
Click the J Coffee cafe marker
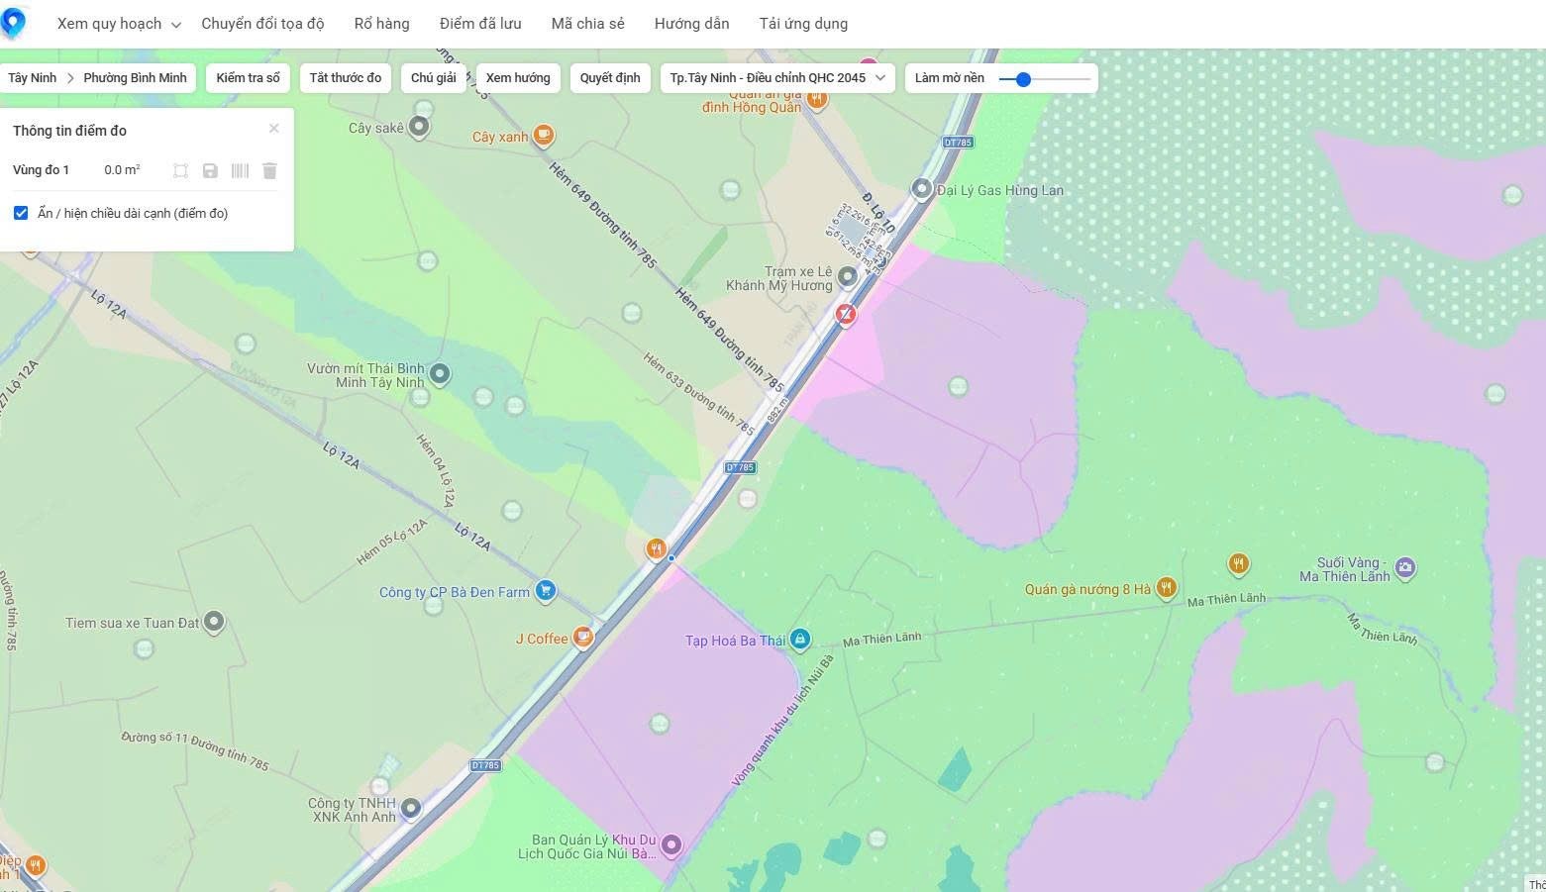pos(583,638)
